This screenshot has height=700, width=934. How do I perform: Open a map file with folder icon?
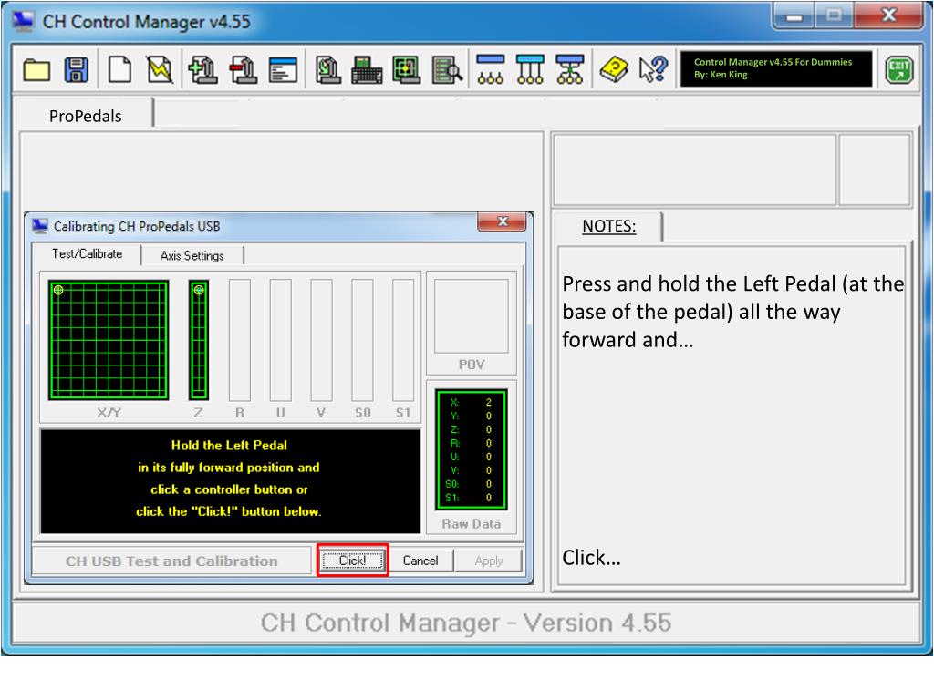point(36,69)
